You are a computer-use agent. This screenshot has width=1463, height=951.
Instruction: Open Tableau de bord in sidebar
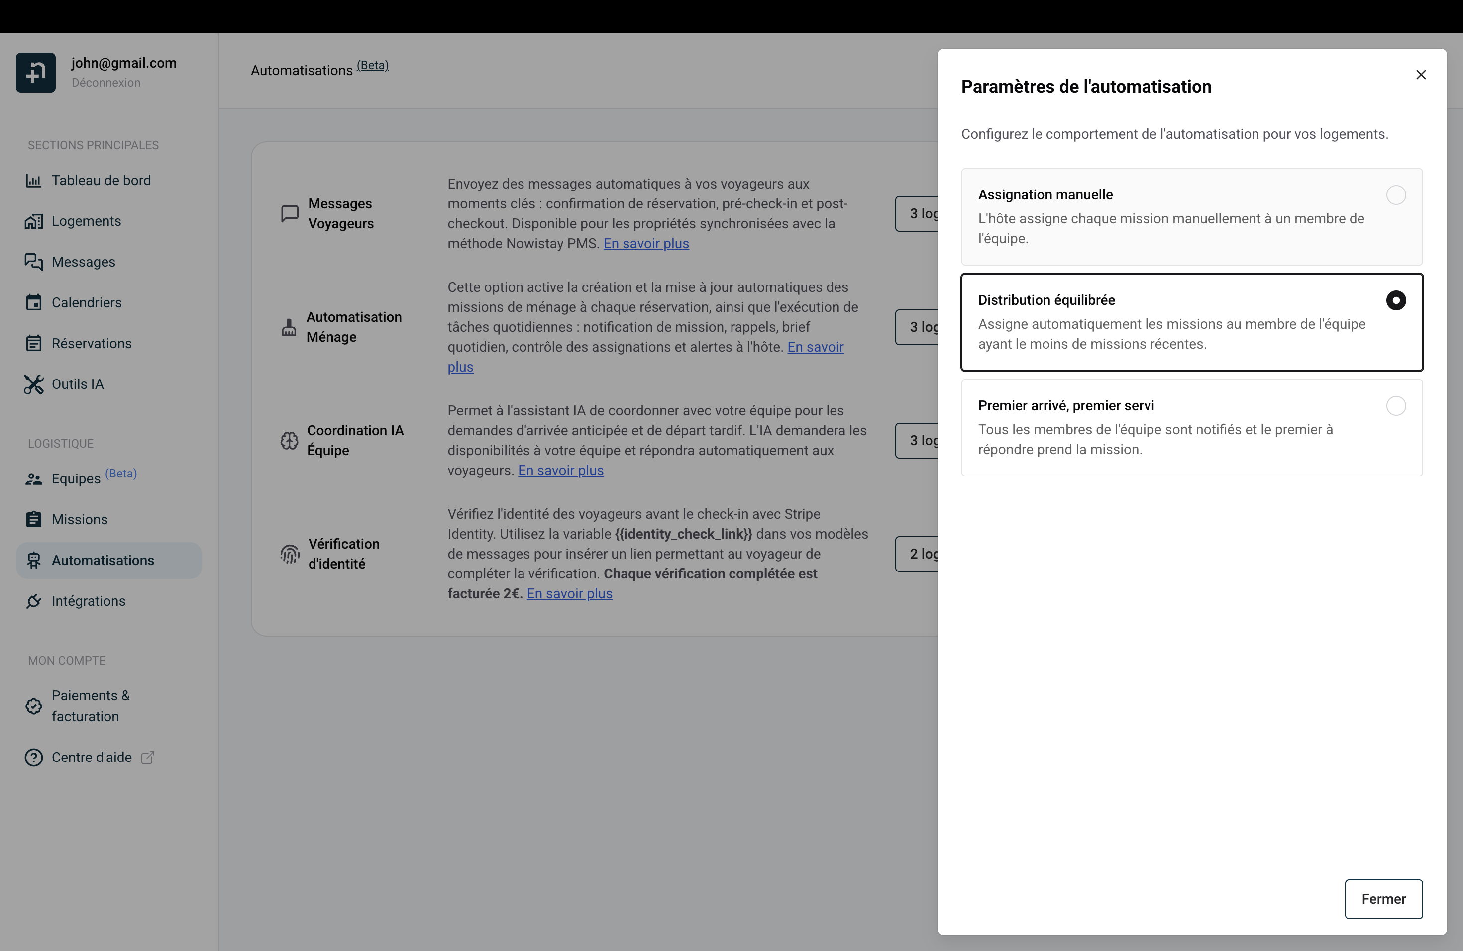pyautogui.click(x=109, y=181)
